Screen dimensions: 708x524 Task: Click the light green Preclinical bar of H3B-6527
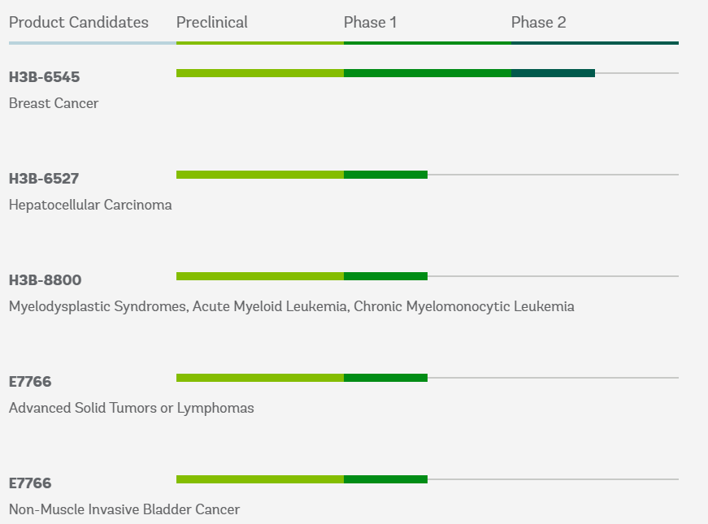[260, 175]
